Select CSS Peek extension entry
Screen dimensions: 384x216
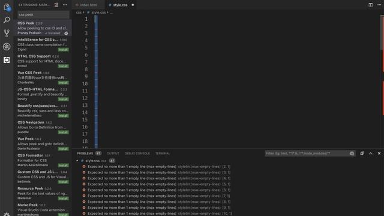click(43, 28)
